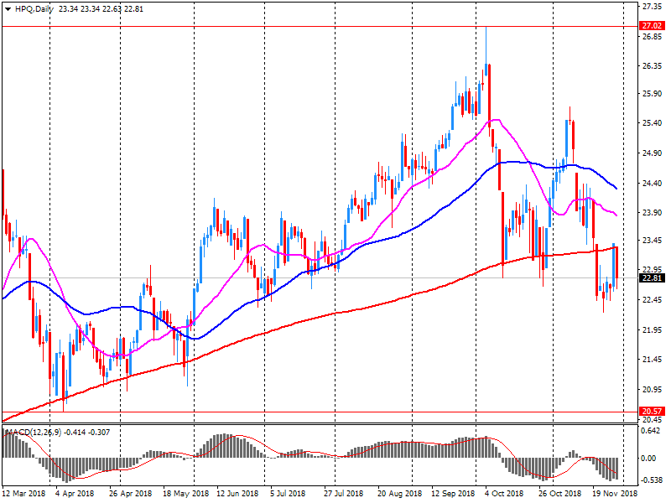Click the 25.40 price axis label
The width and height of the screenshot is (671, 503).
652,123
